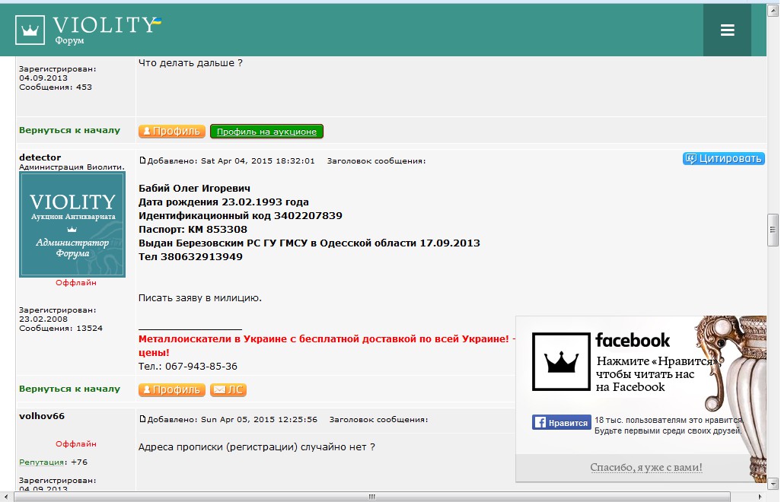The width and height of the screenshot is (781, 502).
Task: Click Оффлайн status under detector's avatar
Action: 75,283
